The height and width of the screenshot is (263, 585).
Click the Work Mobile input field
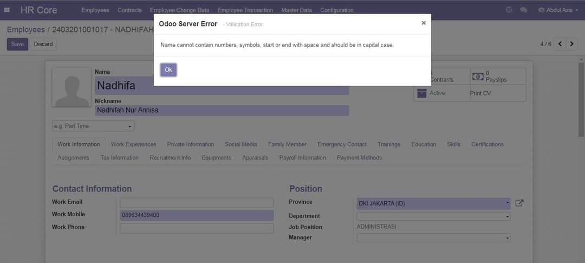point(197,215)
